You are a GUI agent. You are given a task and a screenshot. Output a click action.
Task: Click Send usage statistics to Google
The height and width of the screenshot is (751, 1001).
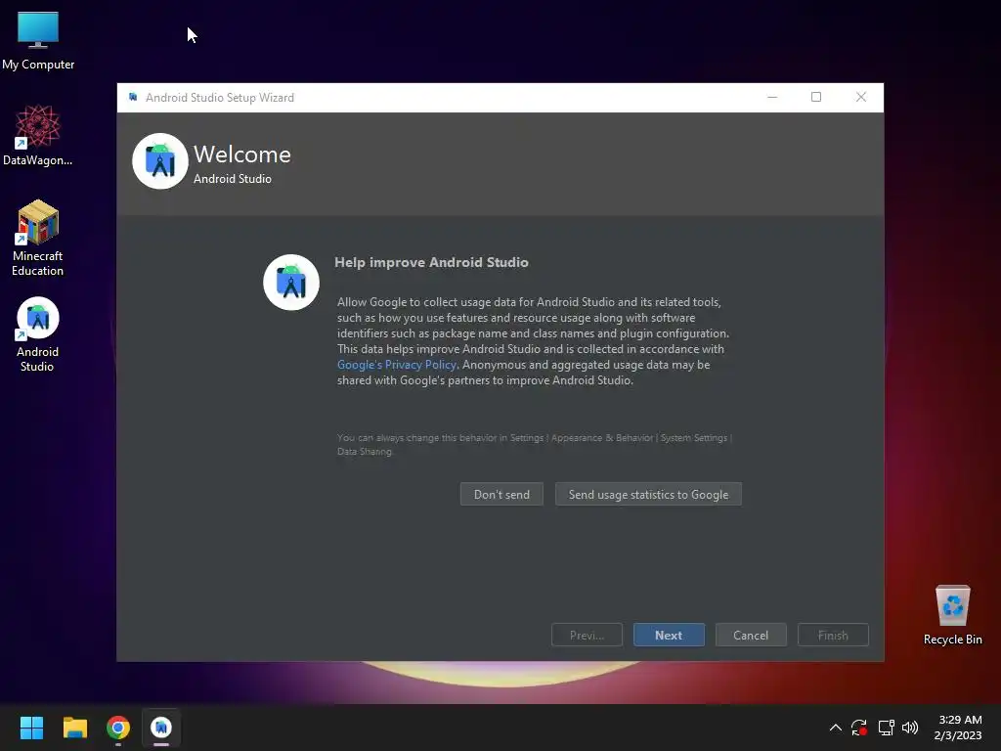point(649,494)
